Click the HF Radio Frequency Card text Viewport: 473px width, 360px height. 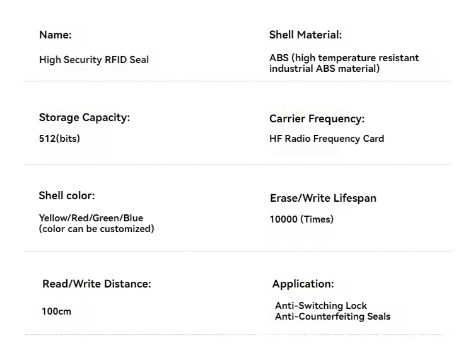327,139
